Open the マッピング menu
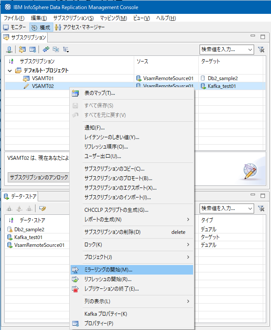271x330 pixels. click(x=113, y=18)
